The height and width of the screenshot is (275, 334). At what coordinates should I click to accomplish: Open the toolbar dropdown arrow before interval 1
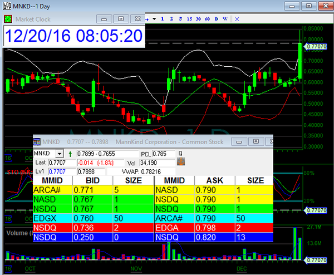pyautogui.click(x=154, y=19)
